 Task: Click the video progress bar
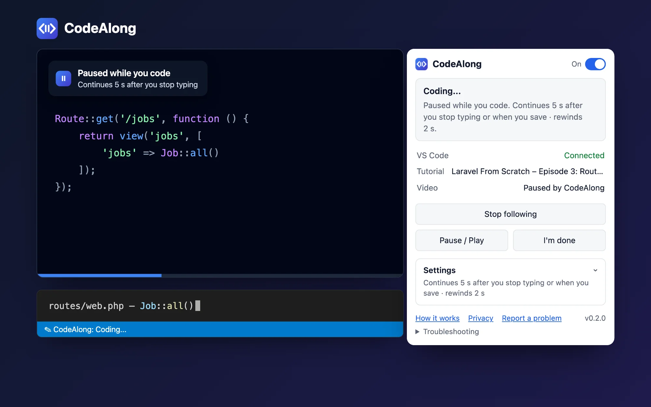point(220,275)
